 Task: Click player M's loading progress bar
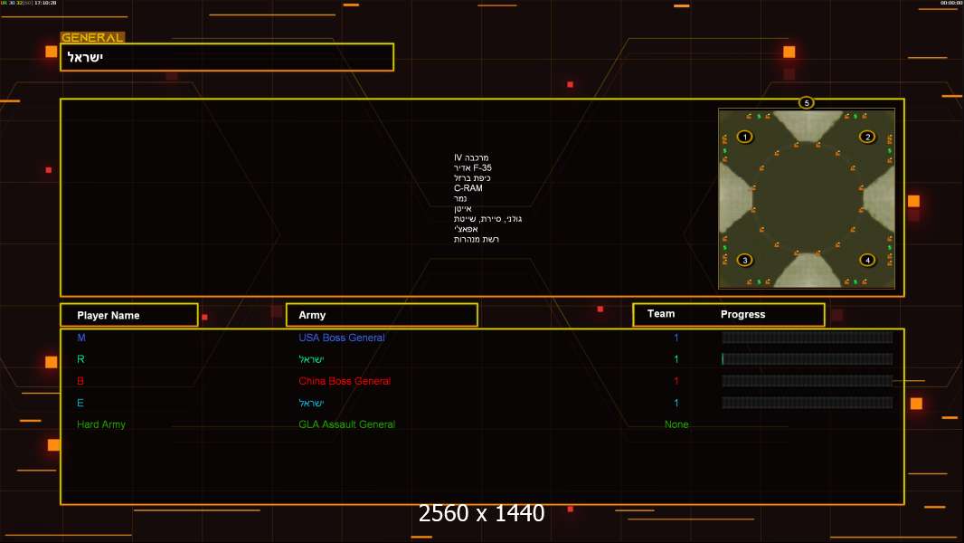point(808,337)
